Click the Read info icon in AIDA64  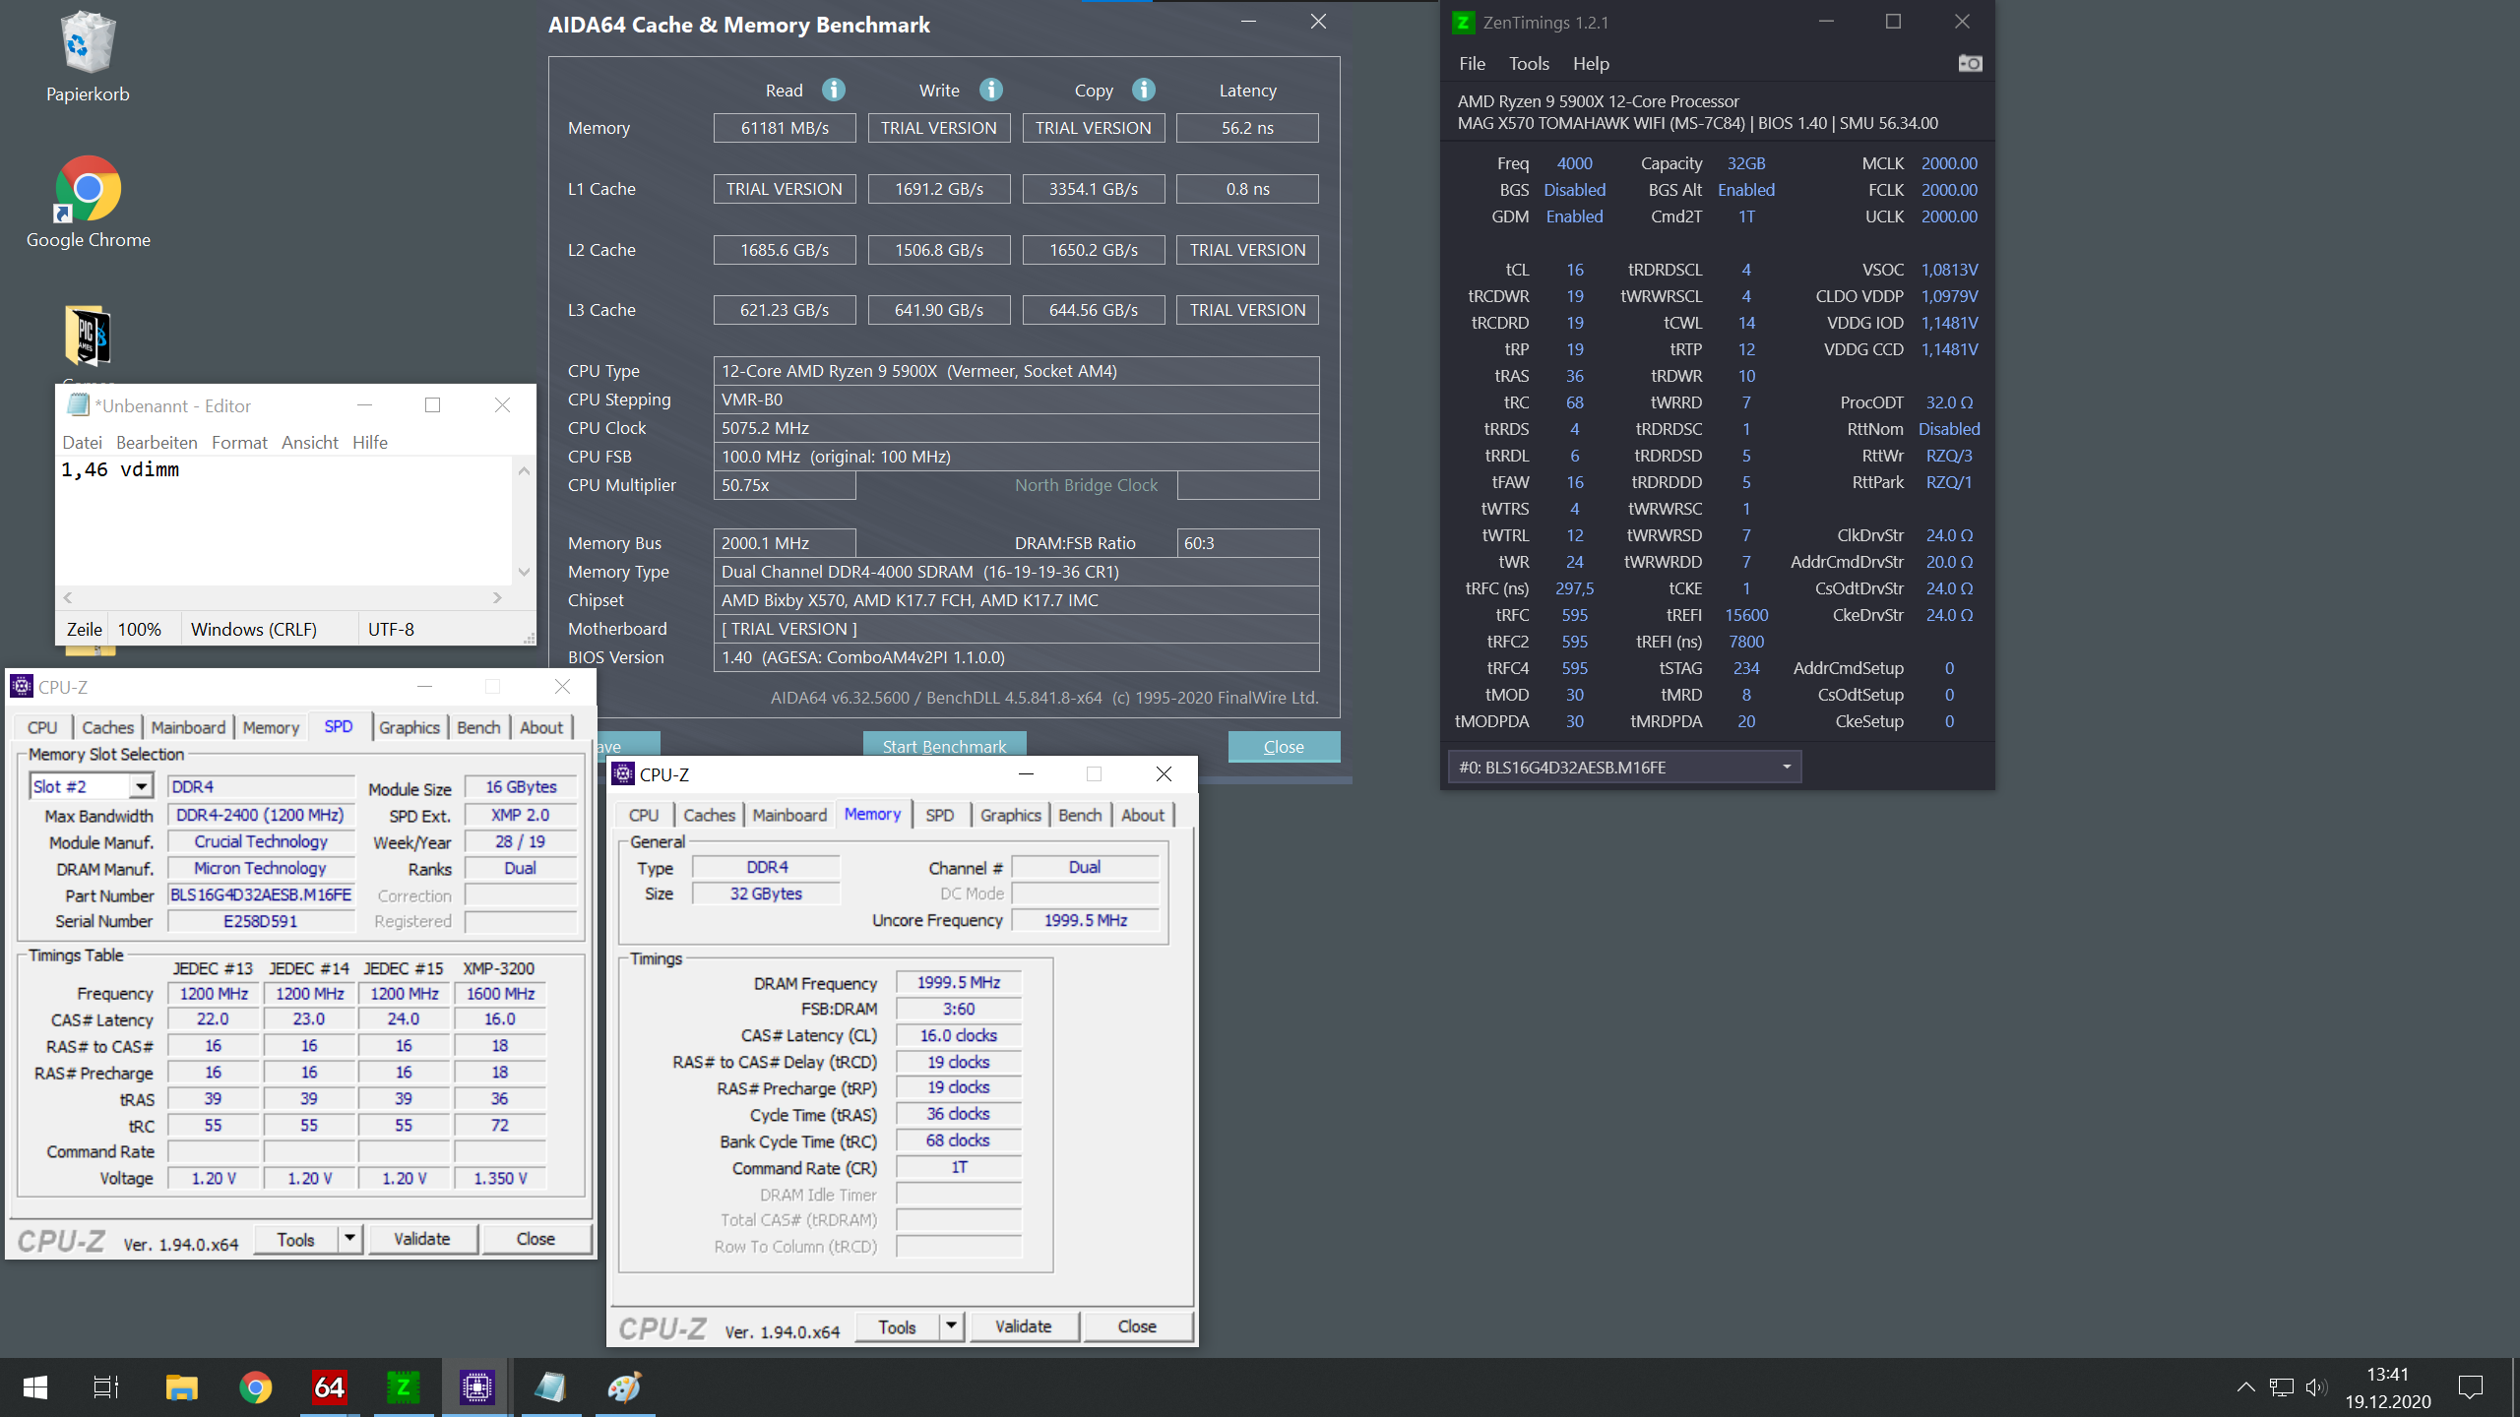(x=834, y=90)
